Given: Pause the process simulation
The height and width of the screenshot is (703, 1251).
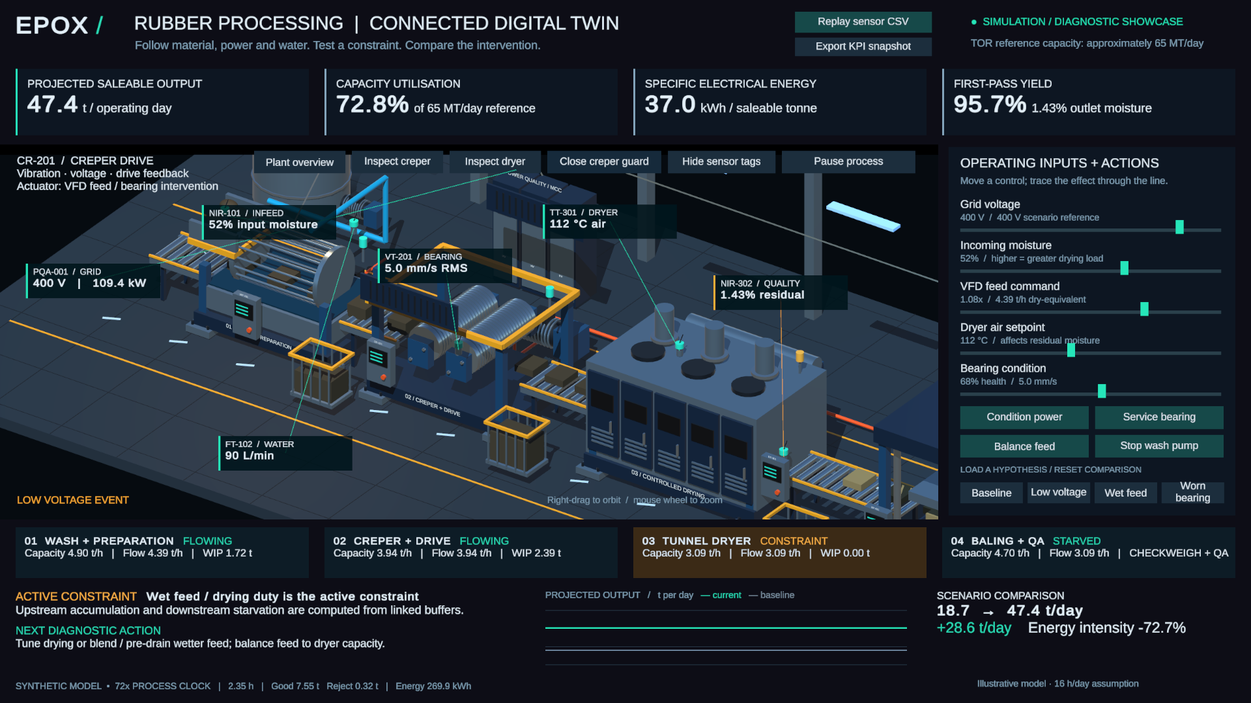Looking at the screenshot, I should [848, 161].
